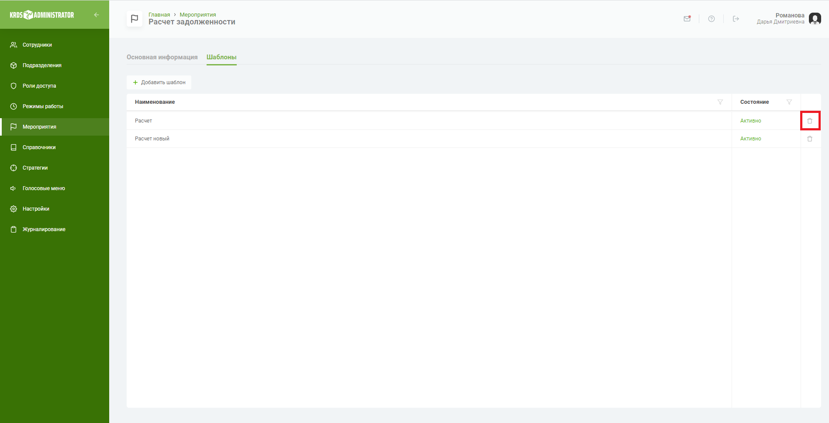The height and width of the screenshot is (423, 829).
Task: Click the page title Расчет задолженности
Action: click(x=192, y=22)
